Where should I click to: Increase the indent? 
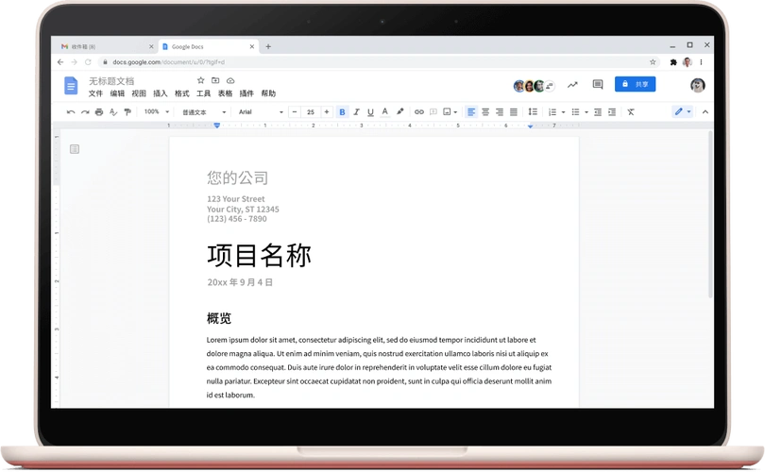tap(612, 112)
